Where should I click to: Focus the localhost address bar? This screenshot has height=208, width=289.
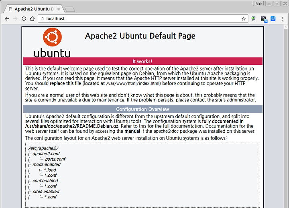point(143,18)
